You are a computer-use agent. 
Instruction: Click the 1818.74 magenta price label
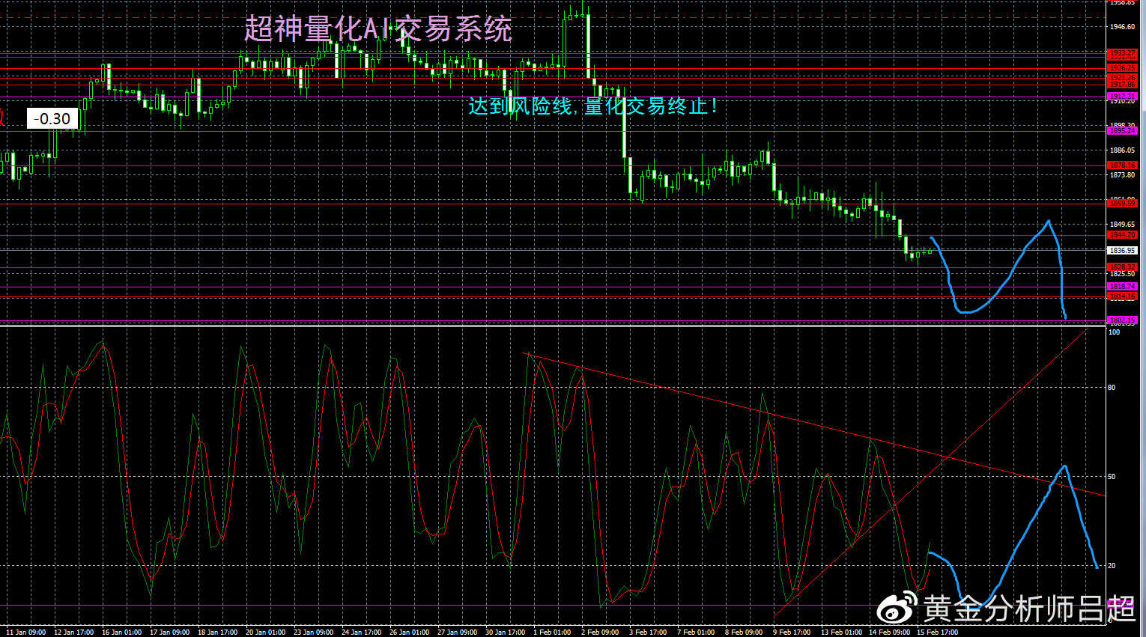pos(1122,287)
